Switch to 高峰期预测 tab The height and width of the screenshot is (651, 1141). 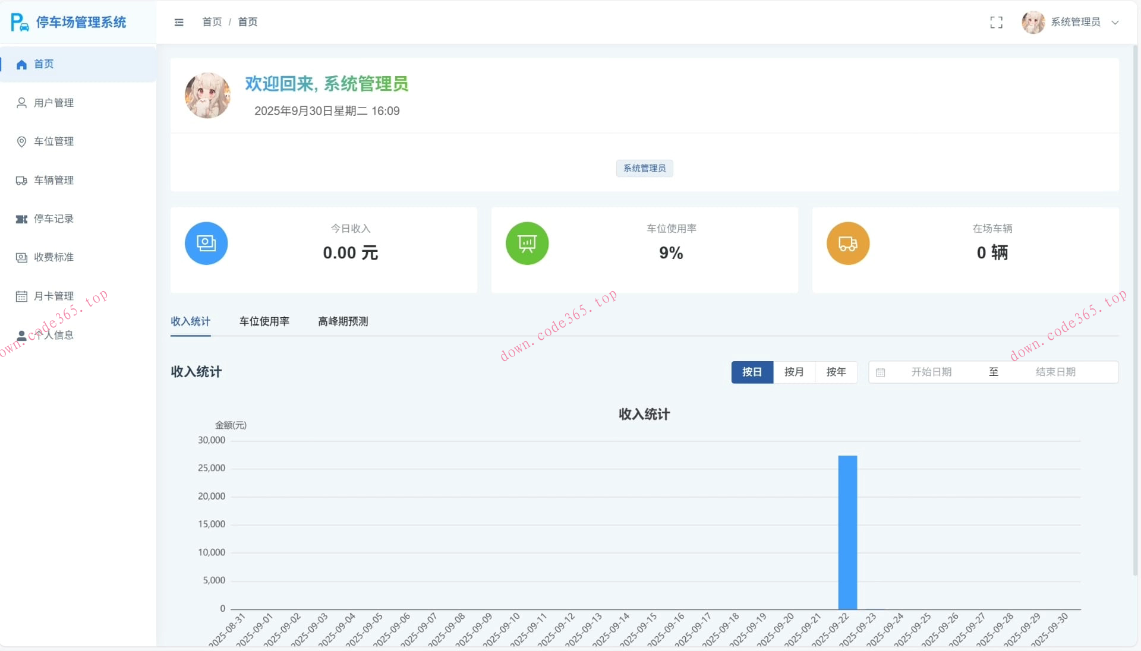343,321
